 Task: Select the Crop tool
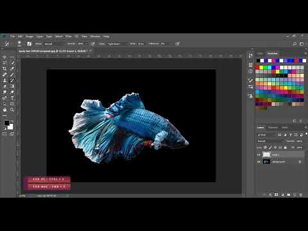(x=4, y=69)
